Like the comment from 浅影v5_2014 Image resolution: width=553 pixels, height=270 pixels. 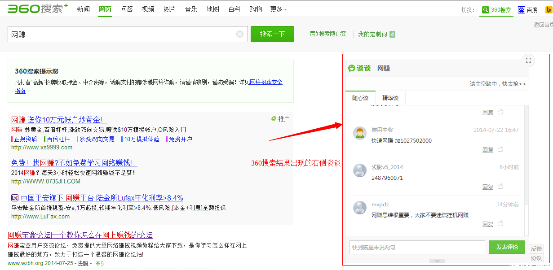click(500, 187)
